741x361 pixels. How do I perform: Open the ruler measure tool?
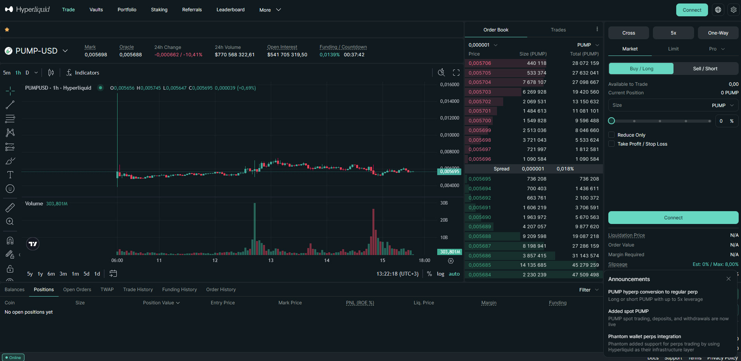[10, 207]
